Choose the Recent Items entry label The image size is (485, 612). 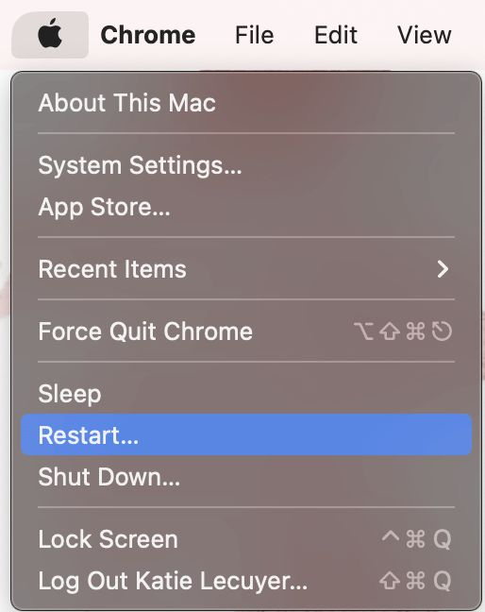coord(112,269)
